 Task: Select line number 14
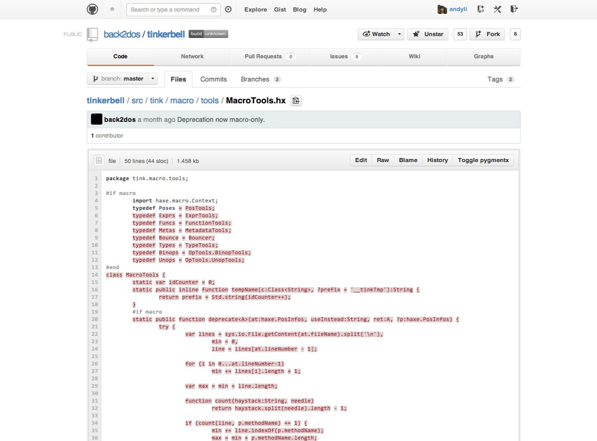click(95, 275)
